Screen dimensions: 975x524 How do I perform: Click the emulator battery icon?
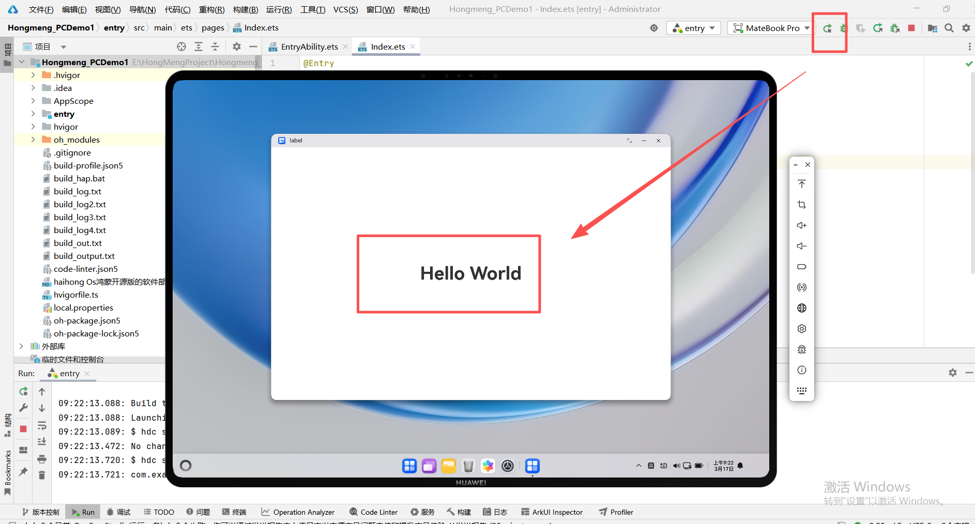(802, 267)
